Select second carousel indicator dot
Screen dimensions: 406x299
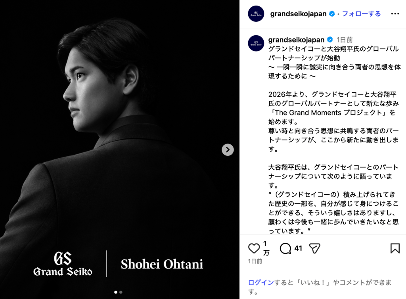[121, 292]
